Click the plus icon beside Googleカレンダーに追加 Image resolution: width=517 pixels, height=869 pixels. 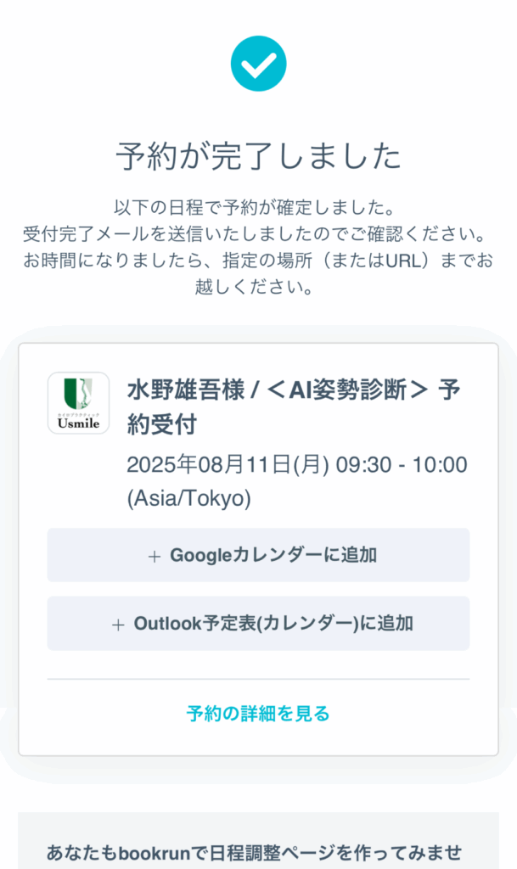click(155, 556)
